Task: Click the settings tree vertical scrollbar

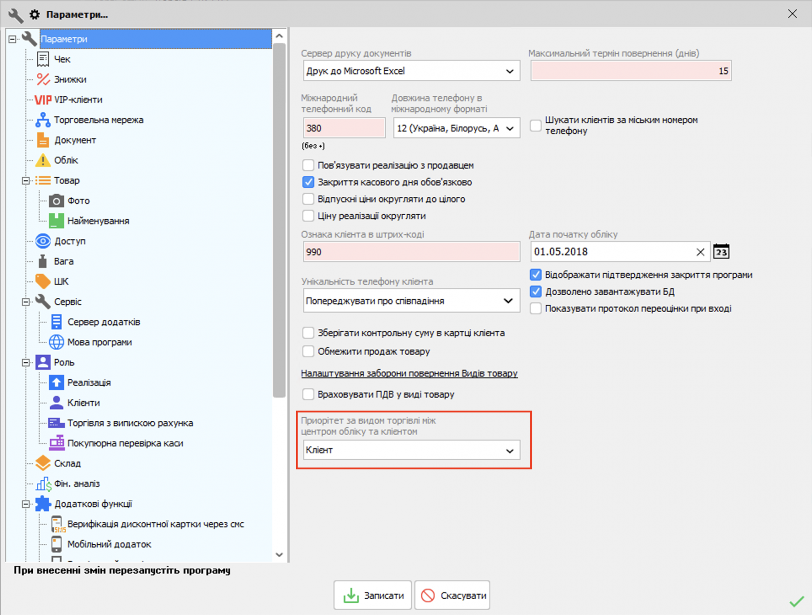Action: (279, 220)
